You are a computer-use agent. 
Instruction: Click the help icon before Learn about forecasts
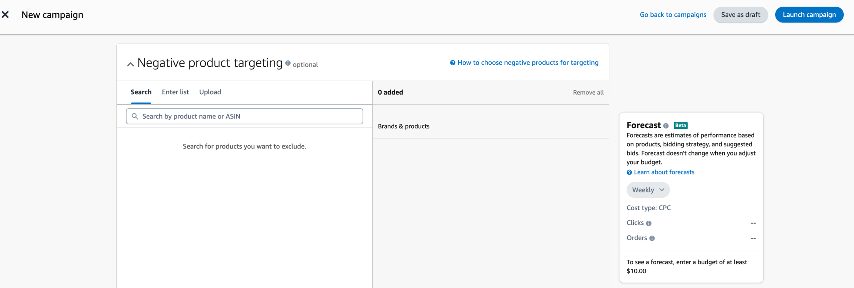[x=629, y=172]
